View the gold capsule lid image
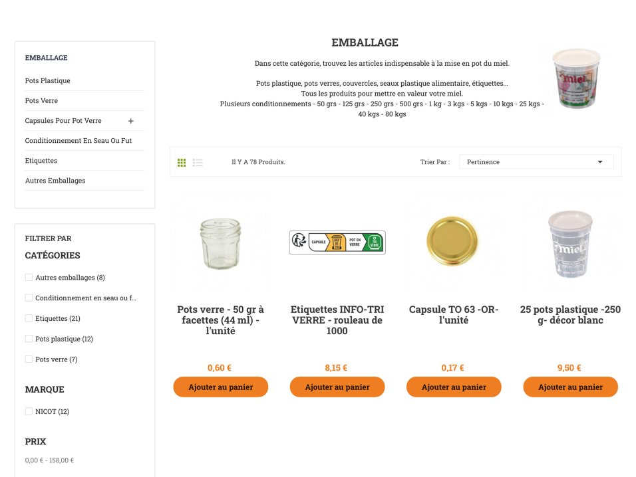636x477 pixels. pyautogui.click(x=453, y=242)
